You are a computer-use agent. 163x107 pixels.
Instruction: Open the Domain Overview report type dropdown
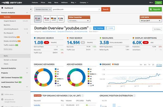point(43,9)
